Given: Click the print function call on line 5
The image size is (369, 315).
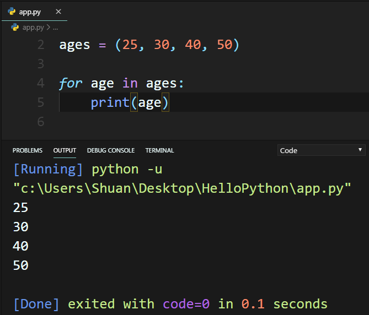Looking at the screenshot, I should pyautogui.click(x=130, y=102).
